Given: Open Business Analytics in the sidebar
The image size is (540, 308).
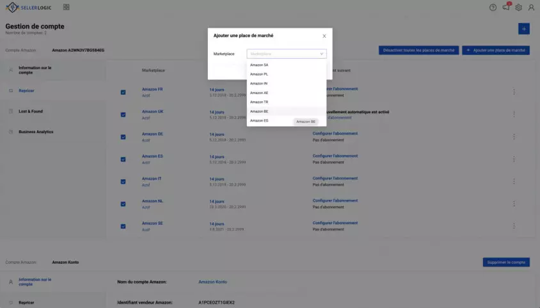Looking at the screenshot, I should [x=36, y=132].
